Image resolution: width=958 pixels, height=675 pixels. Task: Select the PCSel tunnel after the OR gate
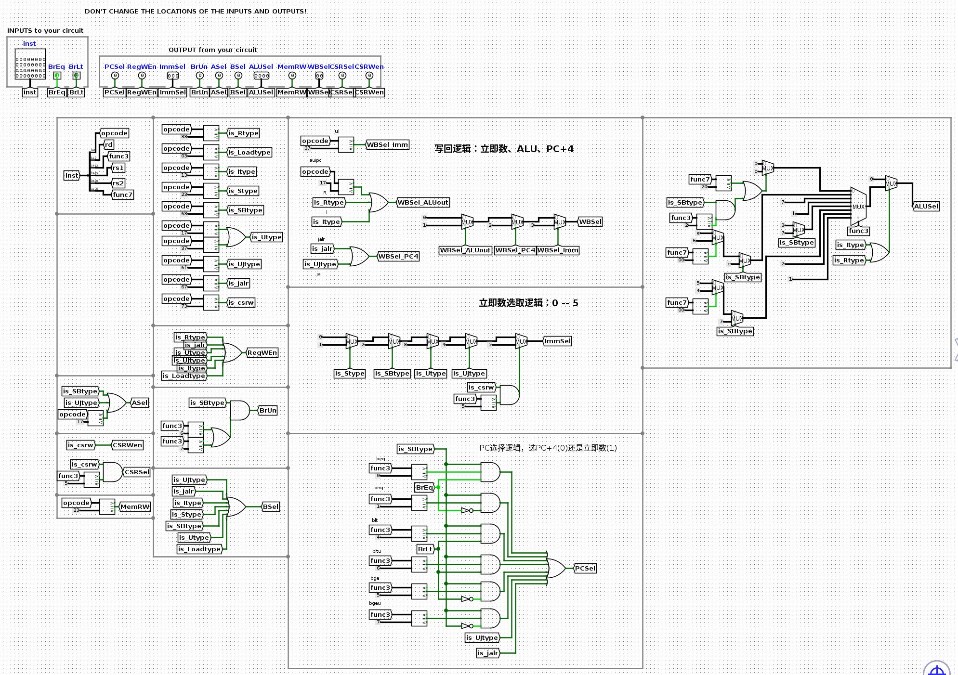(585, 568)
